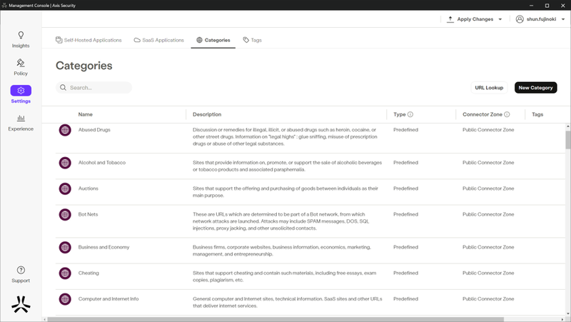The width and height of the screenshot is (571, 322).
Task: Click Predefined in Business and Economy row
Action: pyautogui.click(x=405, y=247)
